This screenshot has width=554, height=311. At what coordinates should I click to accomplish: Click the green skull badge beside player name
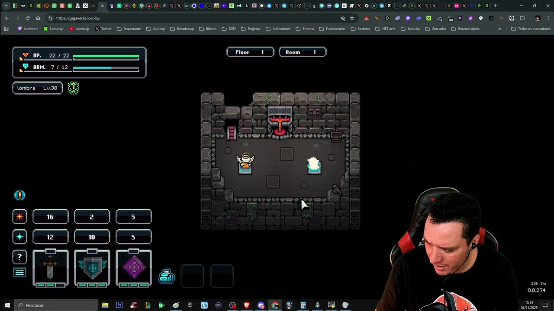(x=74, y=88)
